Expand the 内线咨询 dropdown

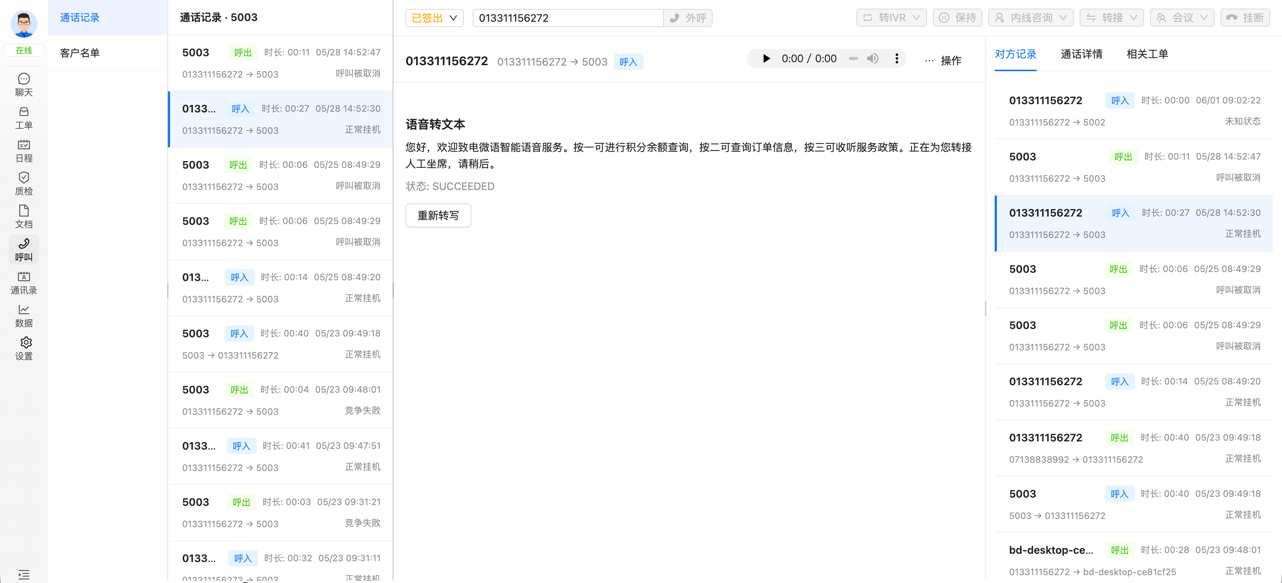point(1031,18)
